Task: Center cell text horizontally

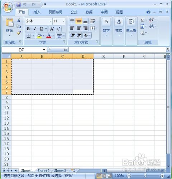Action: (79, 28)
